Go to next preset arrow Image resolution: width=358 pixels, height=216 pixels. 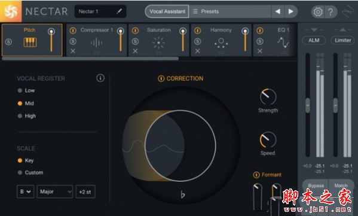point(290,11)
